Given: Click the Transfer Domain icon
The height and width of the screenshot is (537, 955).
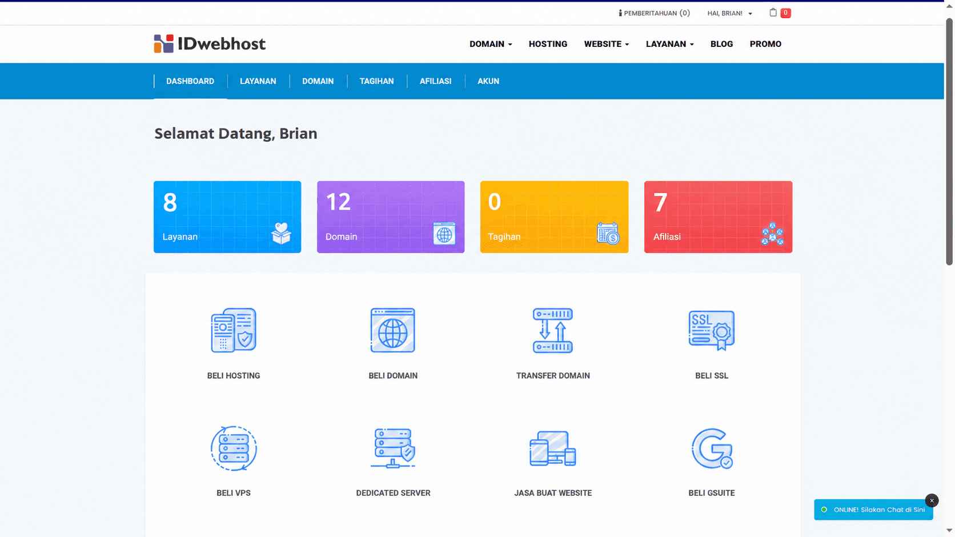Looking at the screenshot, I should 553,330.
